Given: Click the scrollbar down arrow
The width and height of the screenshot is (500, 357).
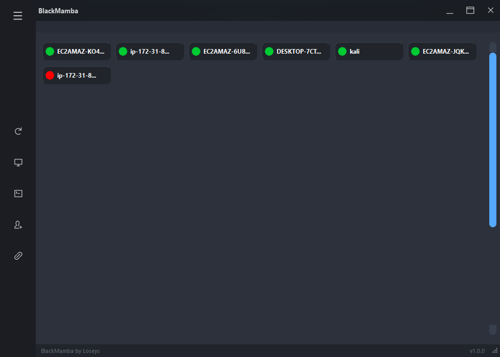Looking at the screenshot, I should (x=493, y=329).
